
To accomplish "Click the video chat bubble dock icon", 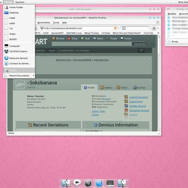I will [x=77, y=183].
